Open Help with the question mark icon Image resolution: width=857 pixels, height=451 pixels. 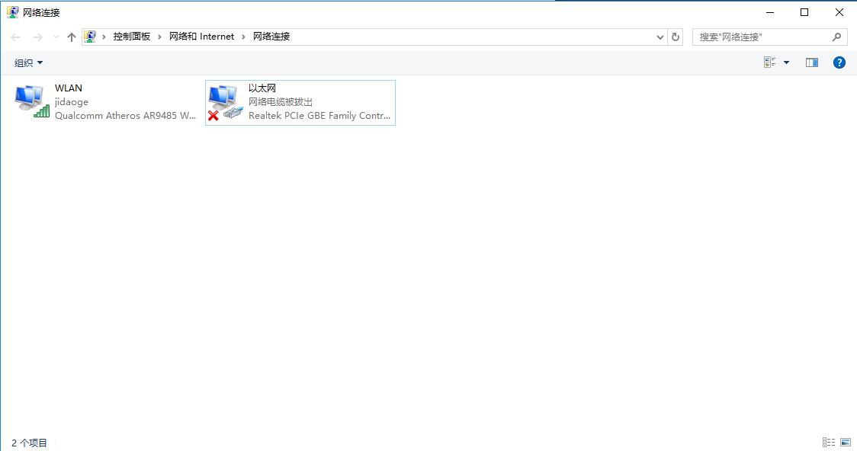(839, 62)
